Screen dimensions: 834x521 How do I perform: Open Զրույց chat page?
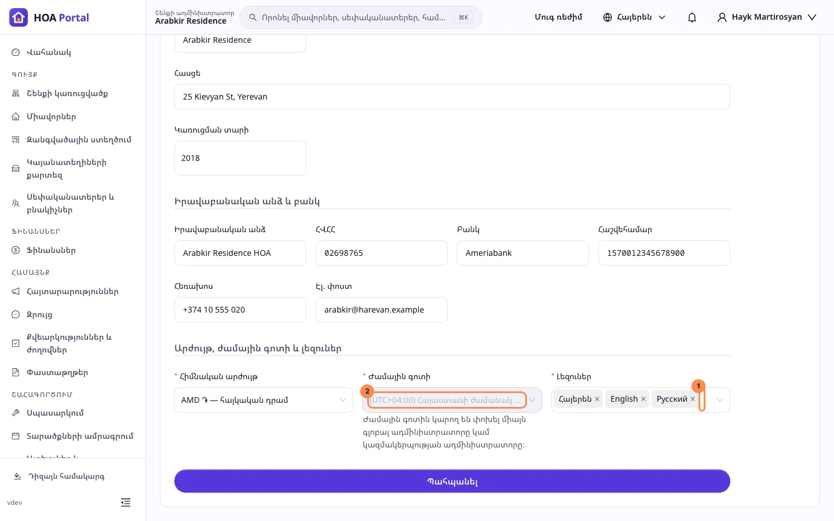[72, 314]
